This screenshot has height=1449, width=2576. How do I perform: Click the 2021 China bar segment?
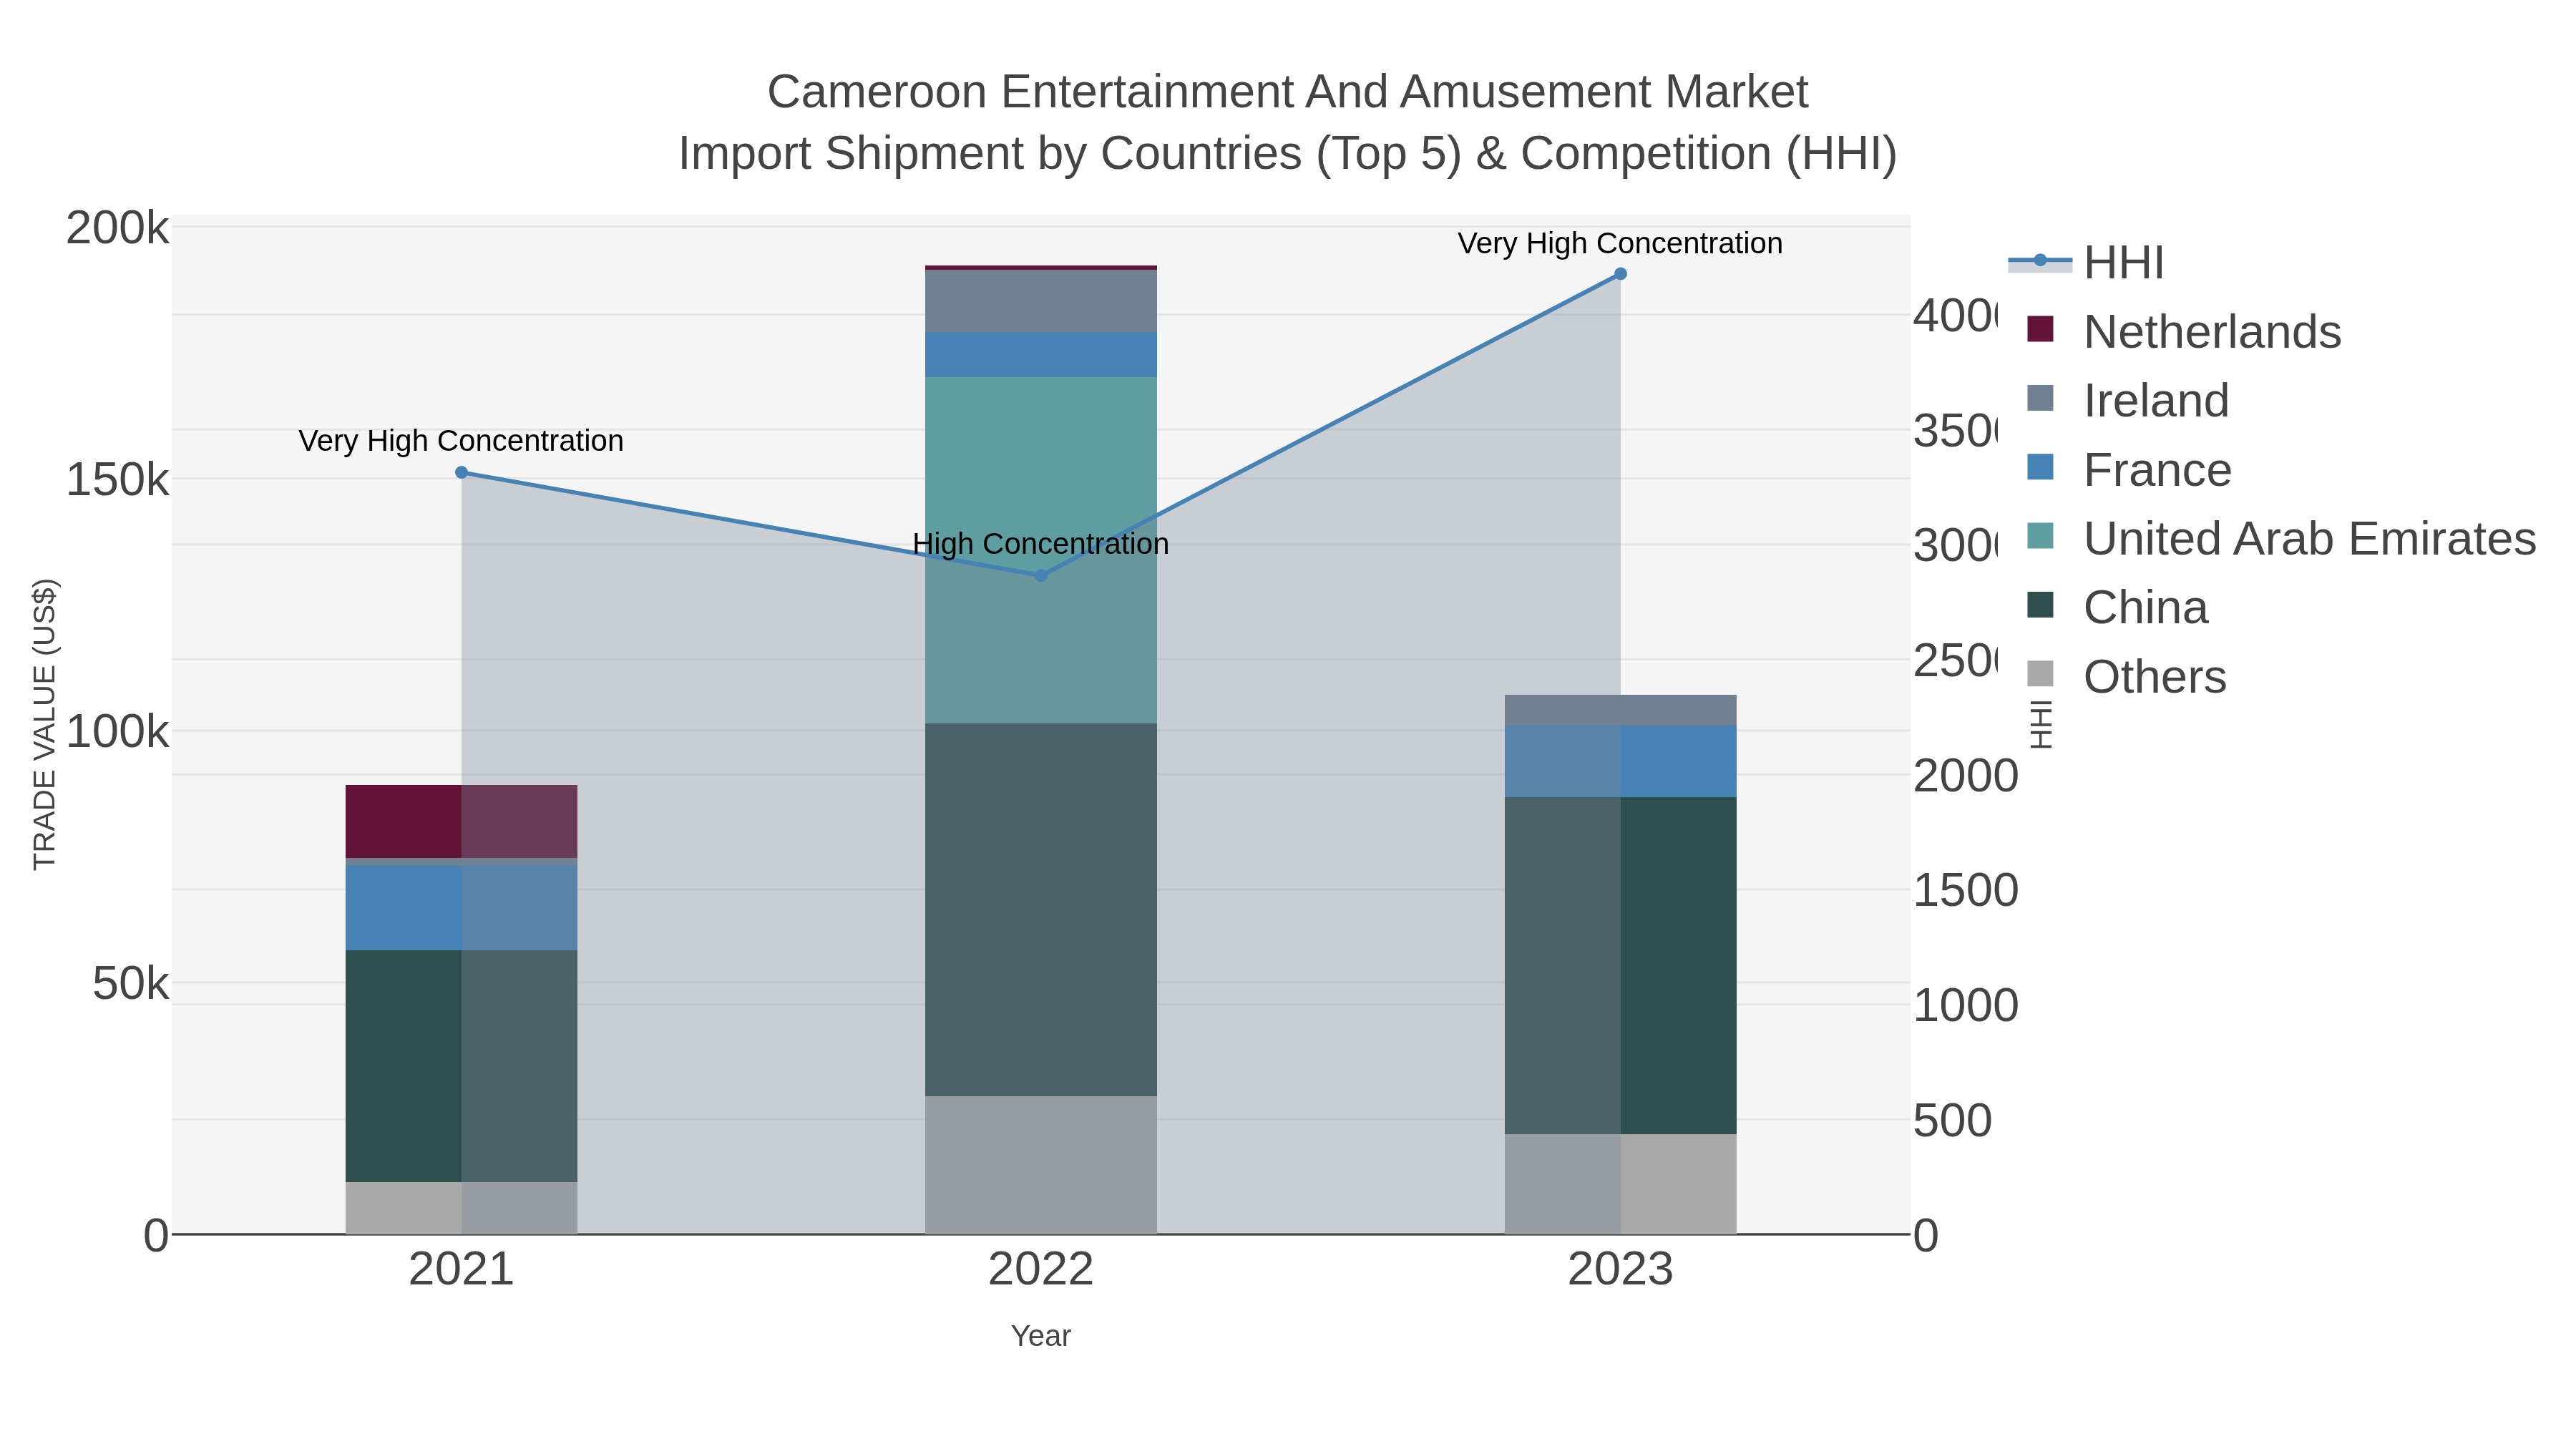coord(461,1066)
